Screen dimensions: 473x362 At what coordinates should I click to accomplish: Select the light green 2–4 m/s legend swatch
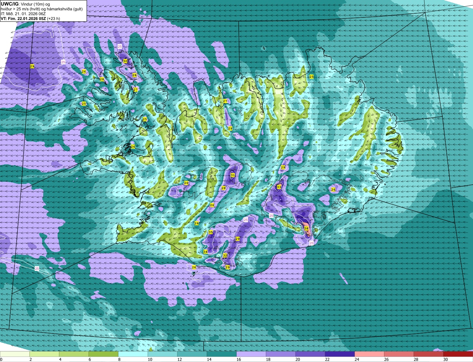pos(44,354)
